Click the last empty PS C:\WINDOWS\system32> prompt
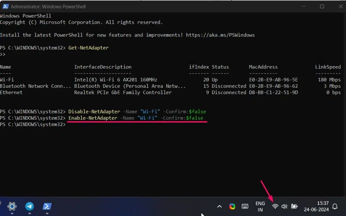Viewport: 346px width, 216px height. (x=33, y=124)
